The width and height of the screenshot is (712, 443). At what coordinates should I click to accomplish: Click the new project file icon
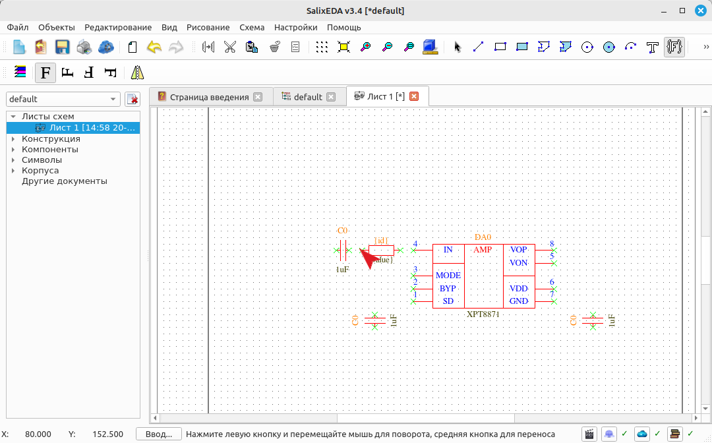tap(19, 47)
